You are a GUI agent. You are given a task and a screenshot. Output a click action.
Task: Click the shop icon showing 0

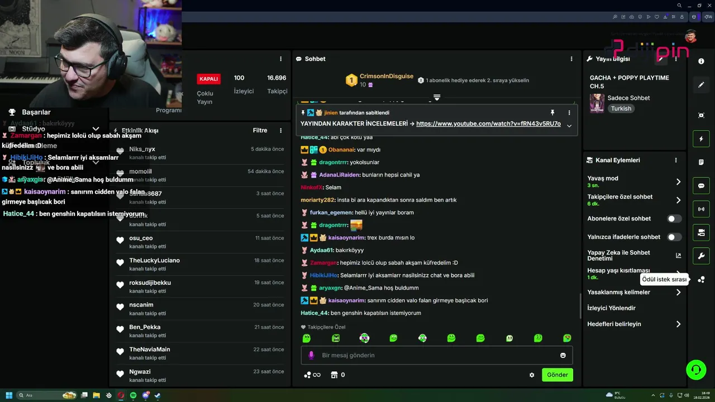click(337, 375)
